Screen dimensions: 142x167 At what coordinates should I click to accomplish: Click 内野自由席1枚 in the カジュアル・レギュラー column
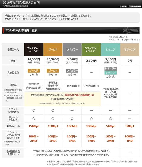[x=91, y=86]
